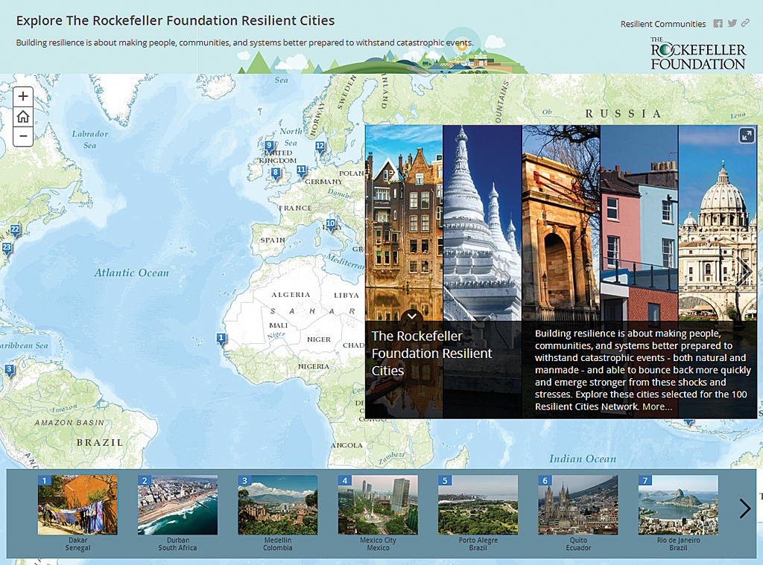Image resolution: width=763 pixels, height=565 pixels.
Task: Click the ANGOLA map label
Action: point(346,445)
